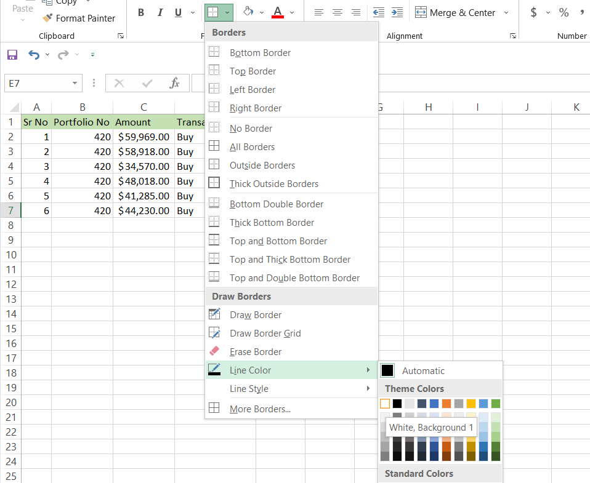
Task: Toggle Underline formatting button
Action: tap(178, 13)
